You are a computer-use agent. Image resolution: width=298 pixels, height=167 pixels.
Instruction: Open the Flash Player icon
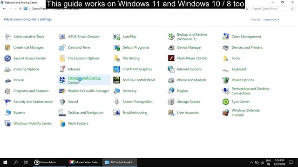click(171, 58)
